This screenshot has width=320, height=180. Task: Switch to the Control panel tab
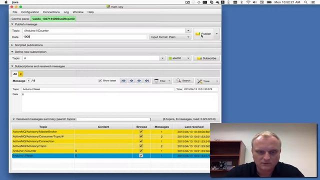click(20, 19)
